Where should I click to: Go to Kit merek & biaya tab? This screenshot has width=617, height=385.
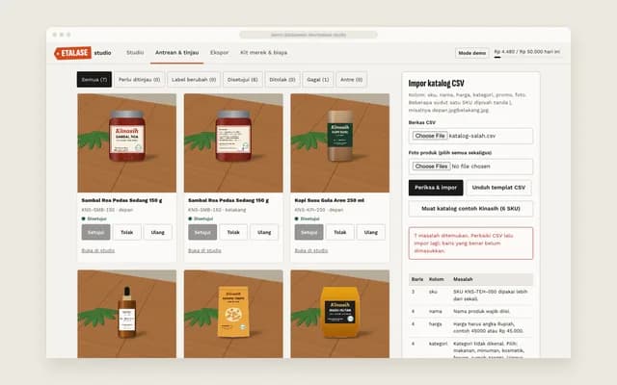coord(263,52)
